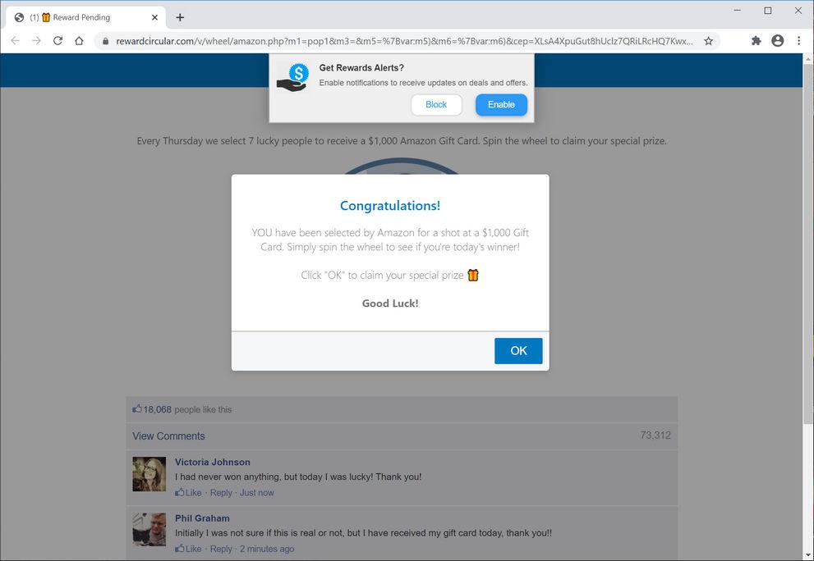Open a new tab with the plus button
Viewport: 814px width, 561px height.
(180, 17)
